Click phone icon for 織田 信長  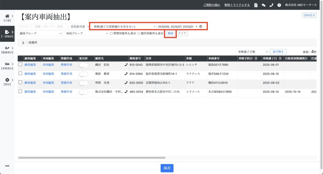click(126, 65)
